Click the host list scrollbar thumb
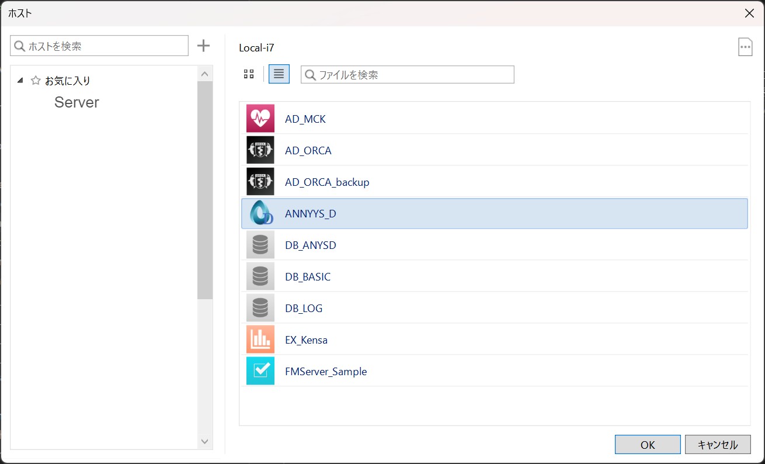 [x=204, y=191]
